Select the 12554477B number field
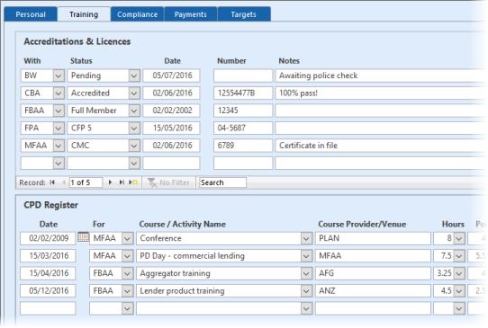488x328 pixels. tap(243, 93)
